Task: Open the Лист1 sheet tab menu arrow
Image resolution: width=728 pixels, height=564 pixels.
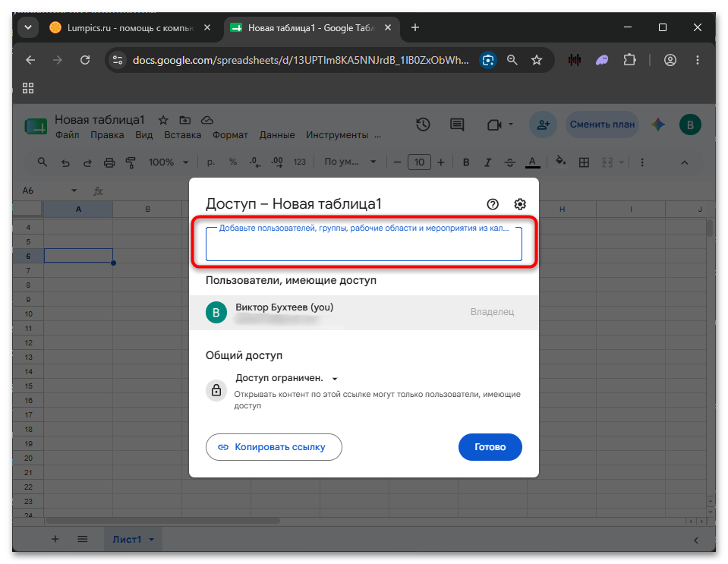Action: click(x=151, y=540)
